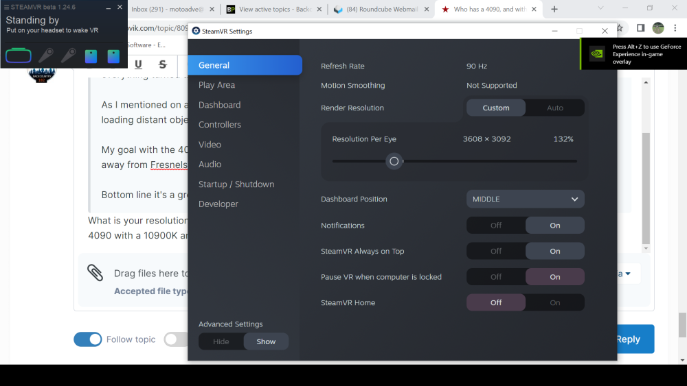
Task: Click the Resolution Per Eye slider handle
Action: click(394, 161)
